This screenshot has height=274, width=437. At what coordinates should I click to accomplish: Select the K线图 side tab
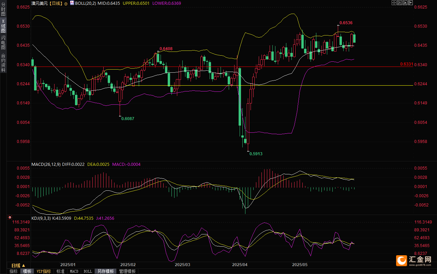pos(3,26)
